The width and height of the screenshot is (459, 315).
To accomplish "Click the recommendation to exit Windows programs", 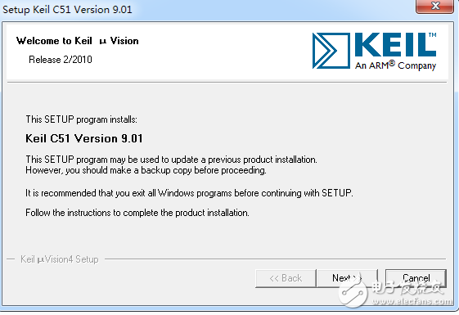I will point(189,193).
